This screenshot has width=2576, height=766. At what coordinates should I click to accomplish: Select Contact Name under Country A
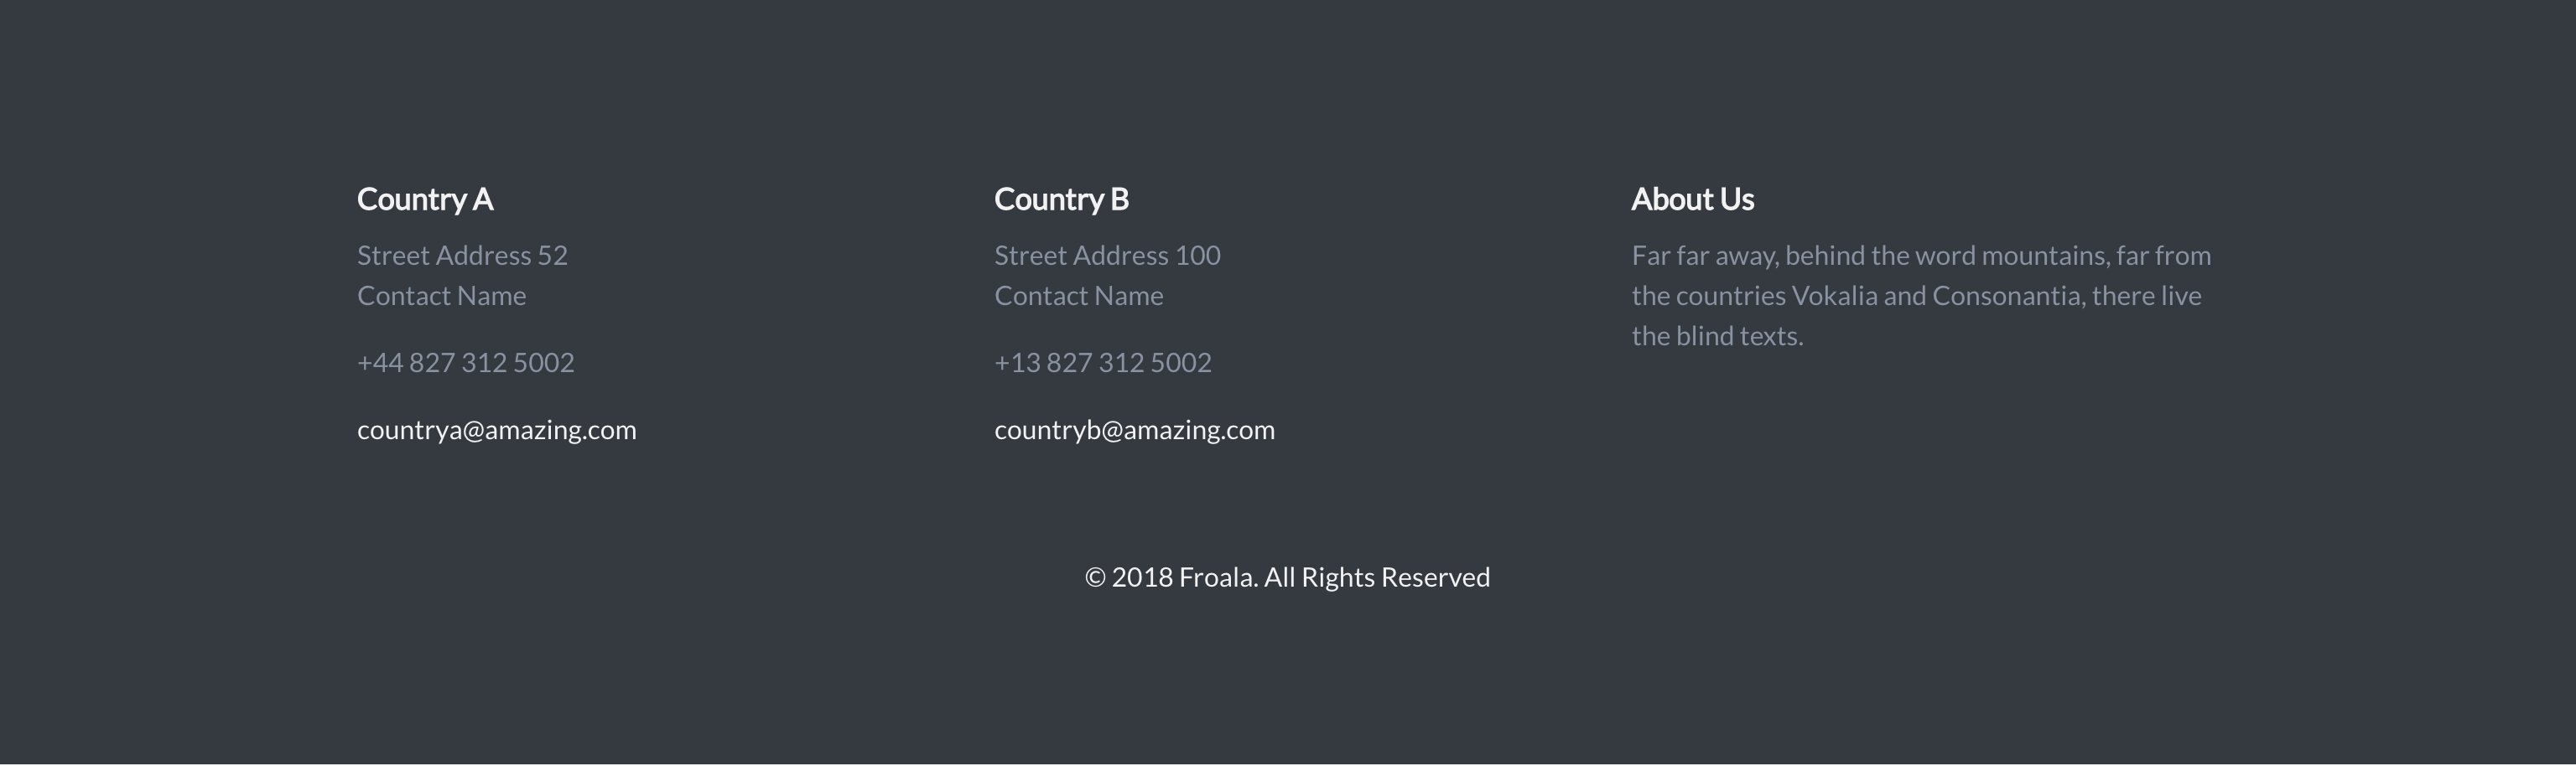[441, 296]
